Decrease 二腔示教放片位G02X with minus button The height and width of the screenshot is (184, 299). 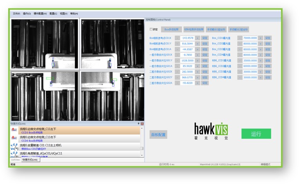point(177,72)
